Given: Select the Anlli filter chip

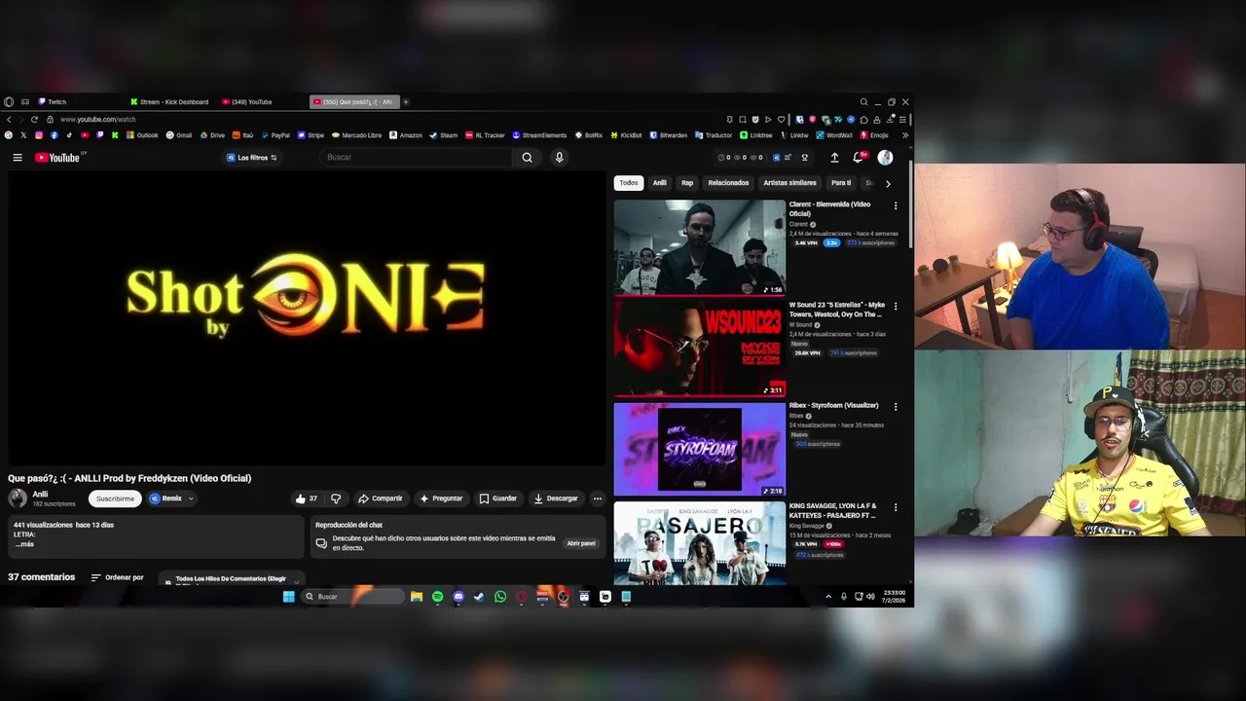Looking at the screenshot, I should (660, 183).
